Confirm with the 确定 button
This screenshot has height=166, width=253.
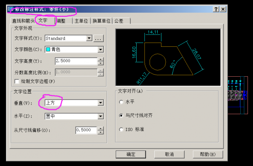131,154
